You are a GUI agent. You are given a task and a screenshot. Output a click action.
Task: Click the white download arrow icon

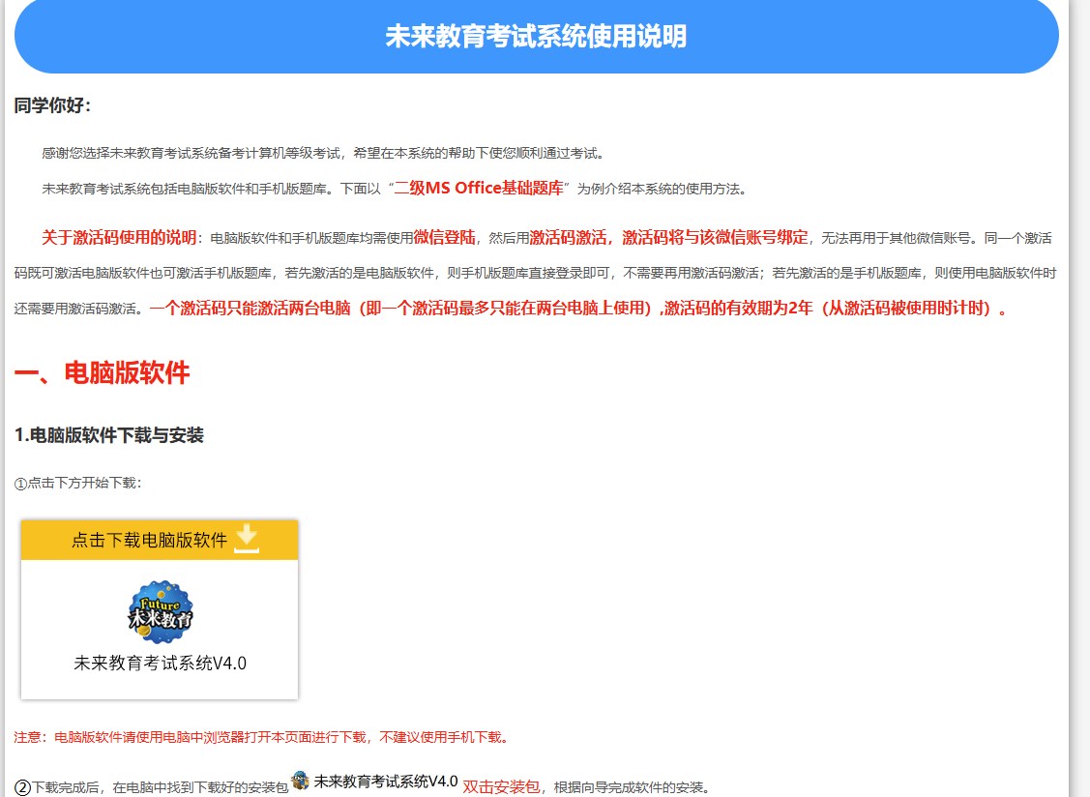247,539
